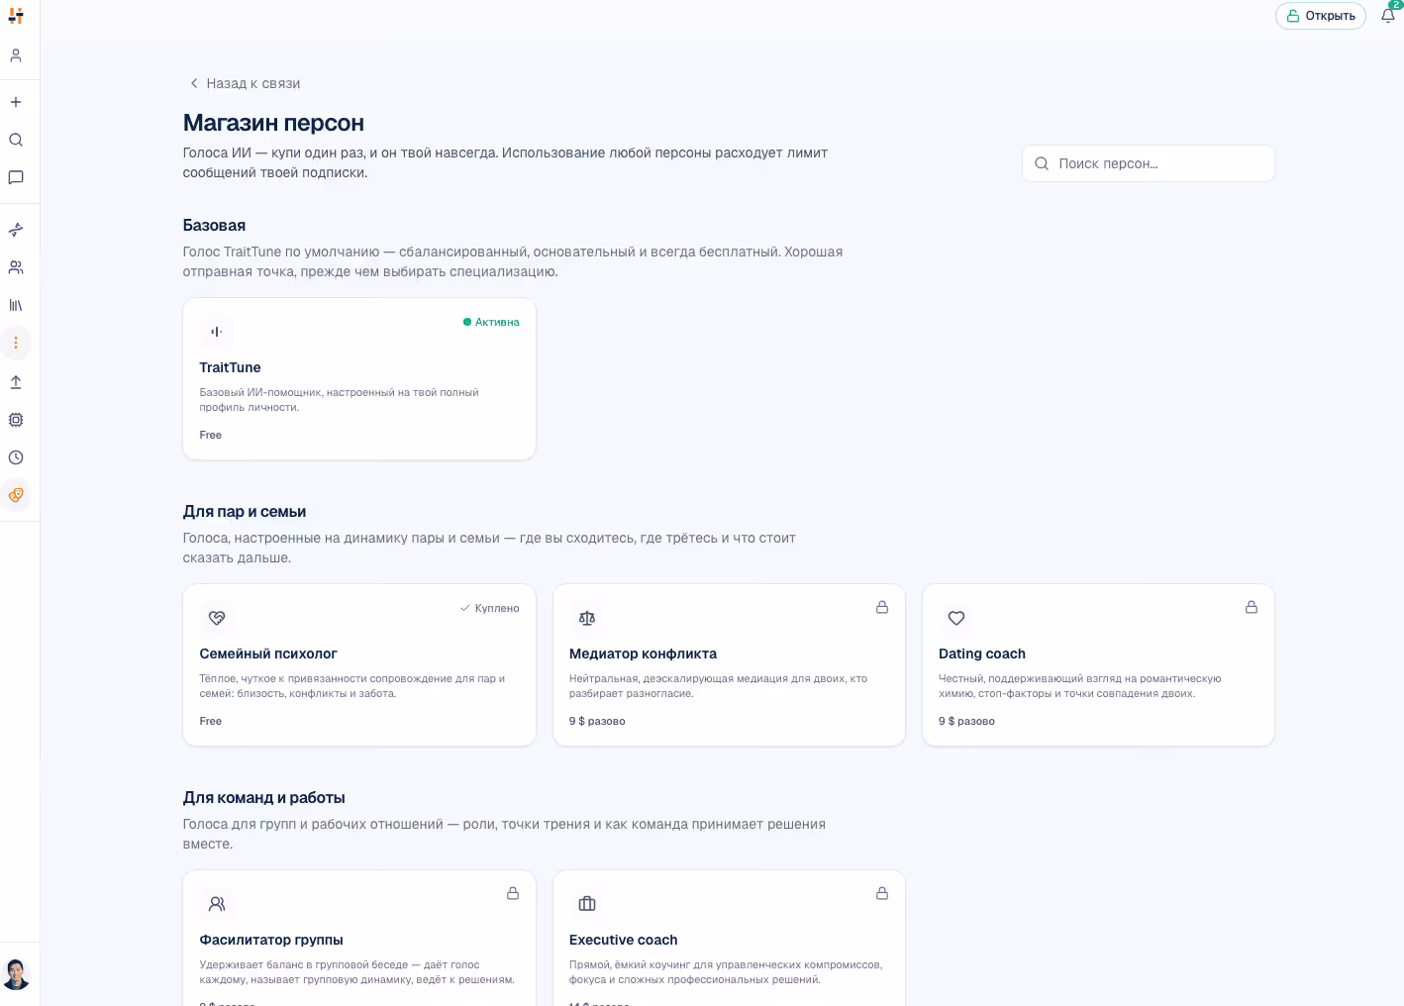The width and height of the screenshot is (1404, 1006).
Task: Open the Executive coach card title
Action: tap(624, 940)
